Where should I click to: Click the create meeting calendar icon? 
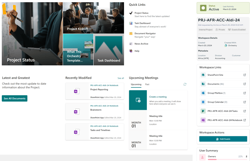[138, 100]
